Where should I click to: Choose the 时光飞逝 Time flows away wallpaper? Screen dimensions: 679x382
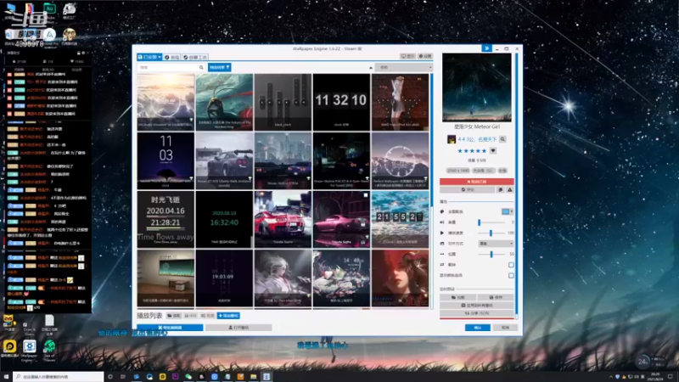(x=166, y=220)
